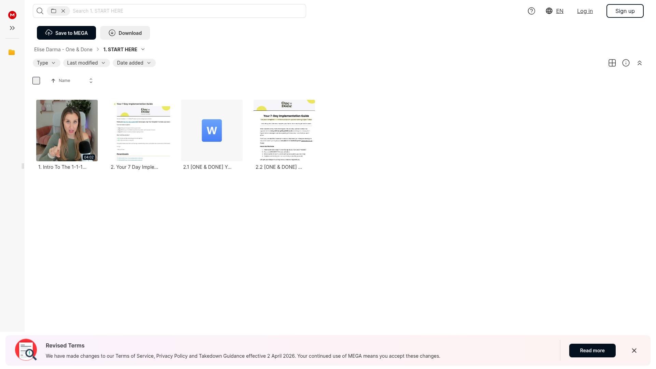
Task: Tick the select all files checkbox
Action: click(x=36, y=81)
